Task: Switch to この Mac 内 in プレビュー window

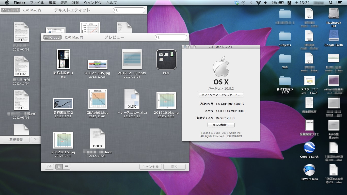Action: pyautogui.click(x=74, y=37)
